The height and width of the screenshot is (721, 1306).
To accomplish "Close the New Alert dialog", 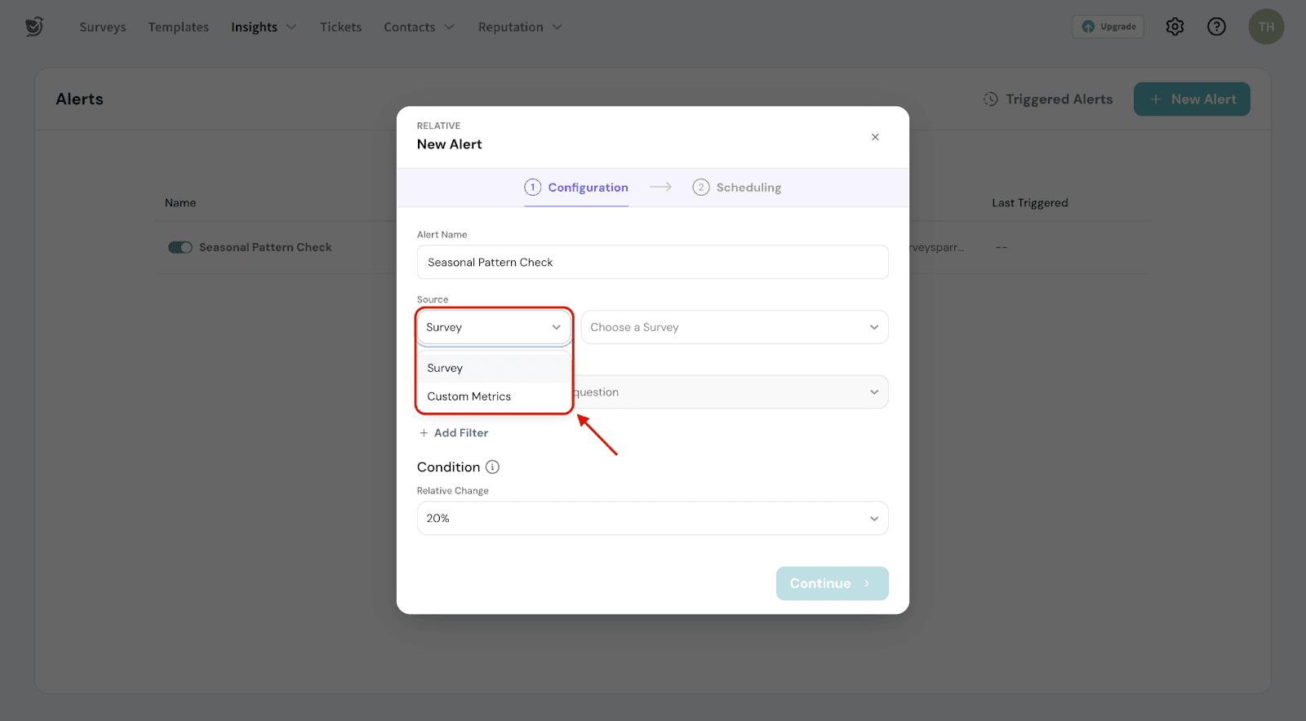I will pyautogui.click(x=875, y=137).
